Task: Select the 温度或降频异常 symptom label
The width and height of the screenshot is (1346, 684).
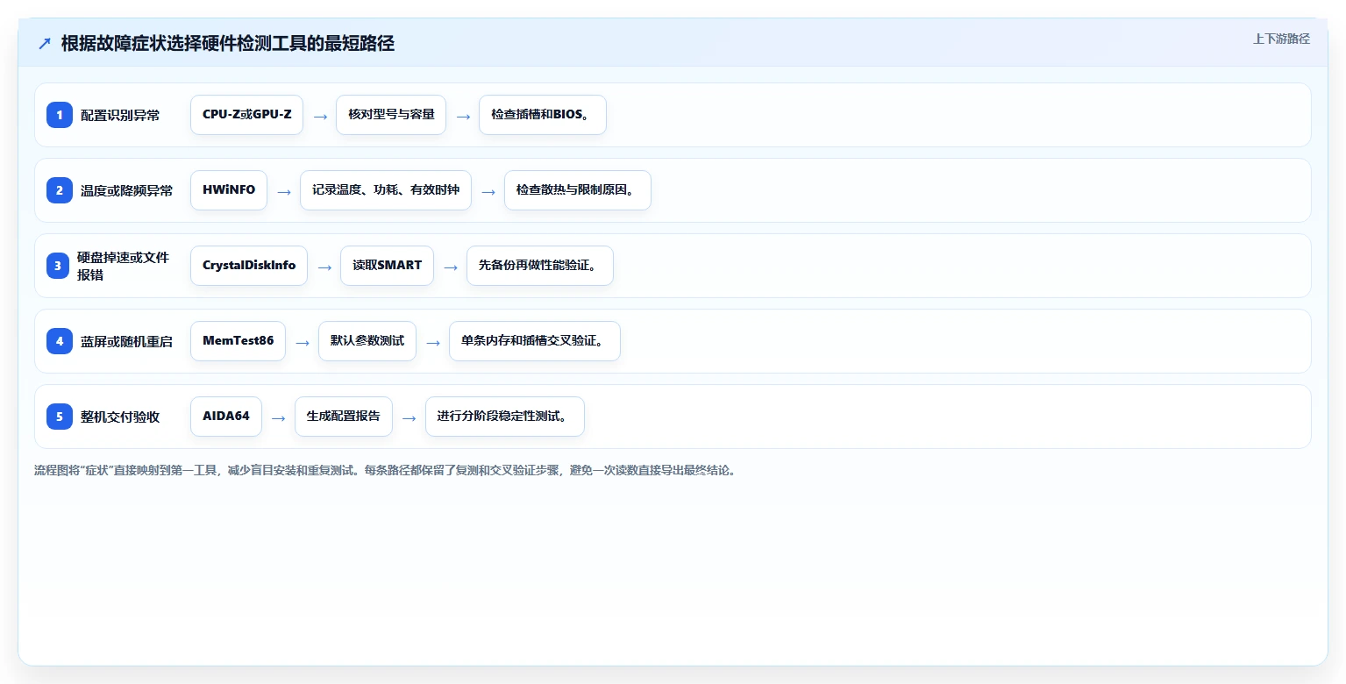Action: coord(126,190)
